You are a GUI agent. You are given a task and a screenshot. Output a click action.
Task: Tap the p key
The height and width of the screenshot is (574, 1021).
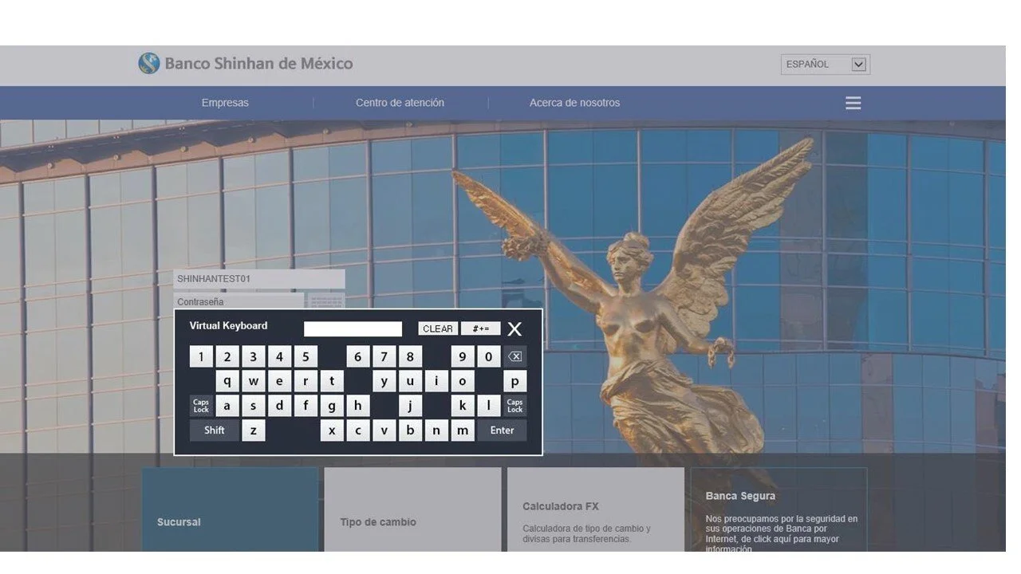[515, 381]
